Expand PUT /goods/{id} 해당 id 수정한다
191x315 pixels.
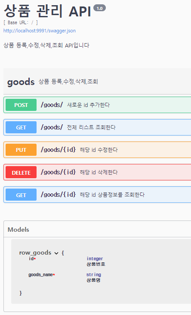pyautogui.click(x=97, y=150)
